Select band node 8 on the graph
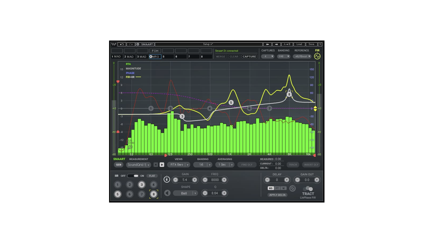Viewport: 433px width, 243px height. point(289,94)
